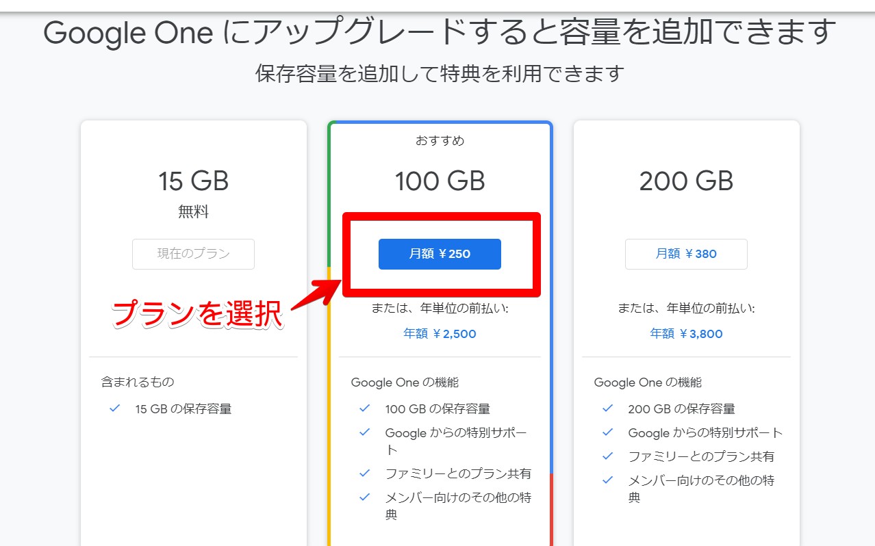Click the 15 GB plan title
Screen dimensions: 875x546
(193, 181)
